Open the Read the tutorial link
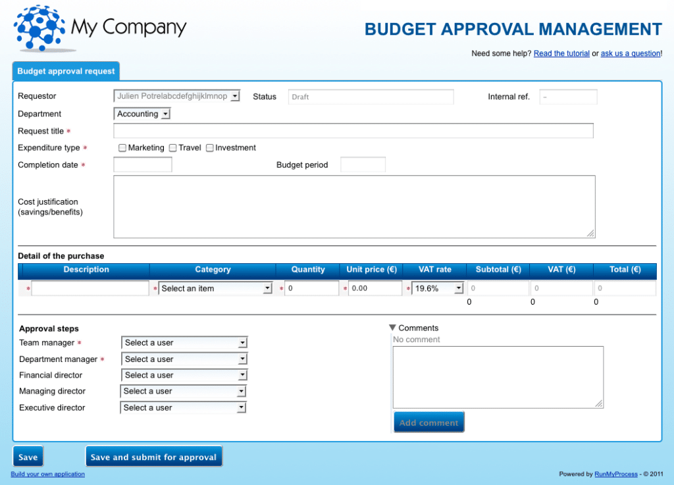The image size is (674, 485). [561, 53]
